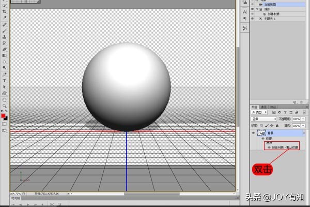Select the Pen tool
The image size is (310, 207).
point(5,75)
